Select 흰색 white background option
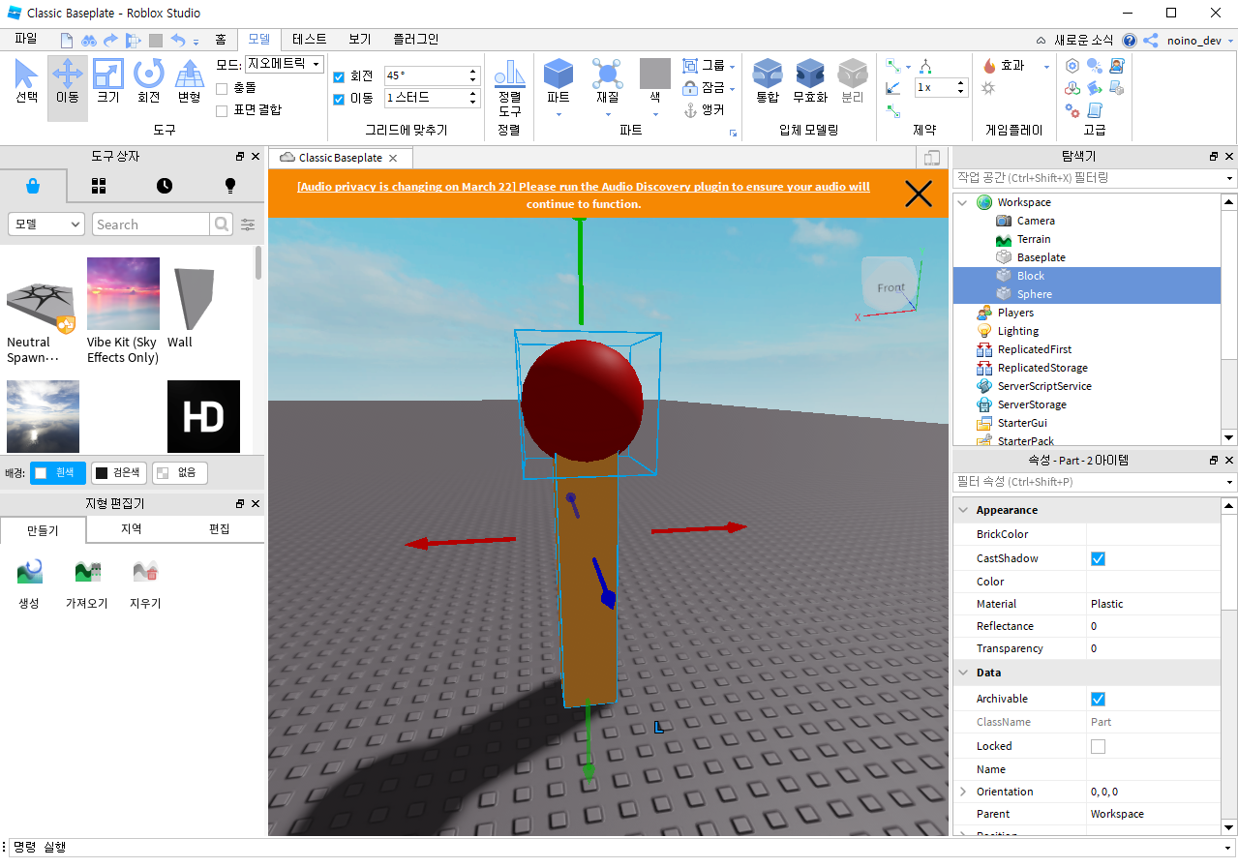 (58, 473)
